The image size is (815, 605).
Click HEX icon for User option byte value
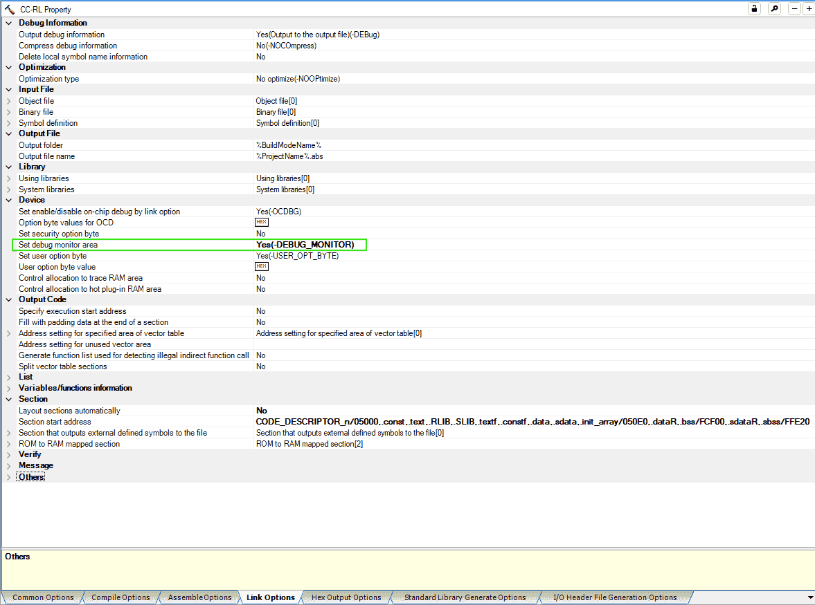point(262,267)
